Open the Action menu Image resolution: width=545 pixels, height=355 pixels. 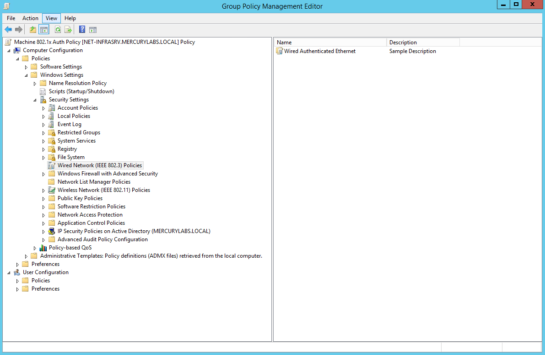(30, 18)
